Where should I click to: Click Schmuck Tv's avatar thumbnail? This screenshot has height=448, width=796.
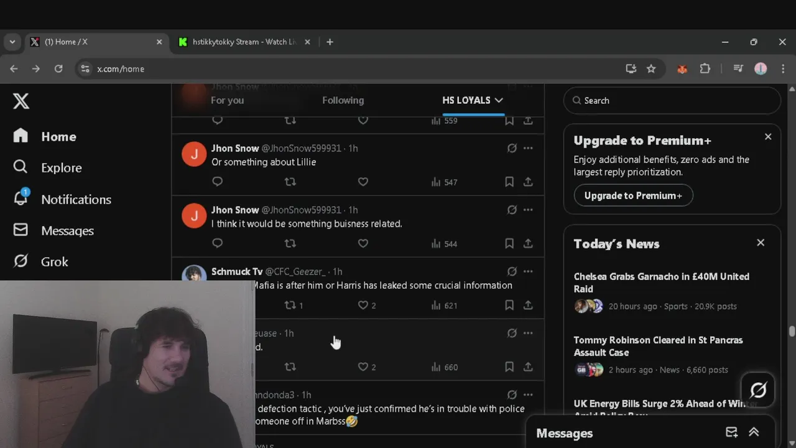[x=194, y=274]
